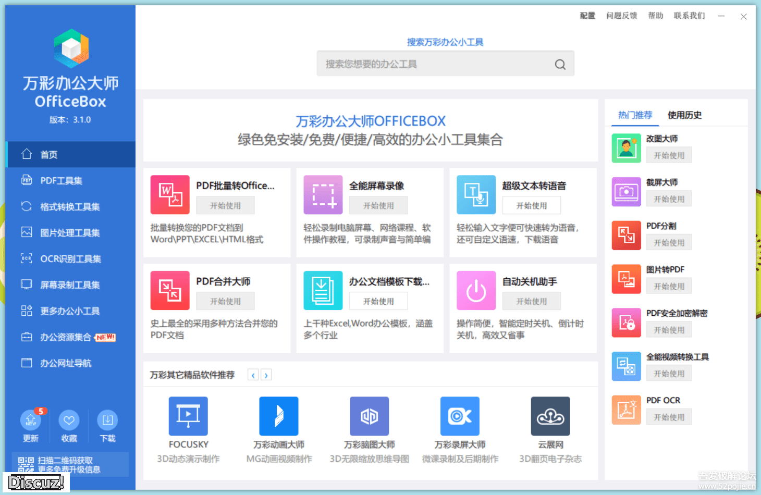Image resolution: width=761 pixels, height=495 pixels.
Task: Click 开始使用 under PDF分割
Action: 669,243
